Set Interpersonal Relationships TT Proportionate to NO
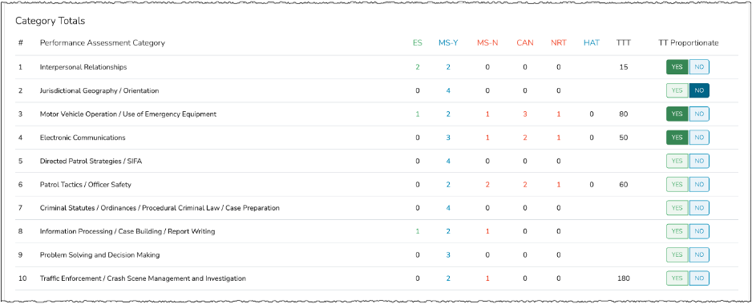This screenshot has height=304, width=752. (699, 67)
